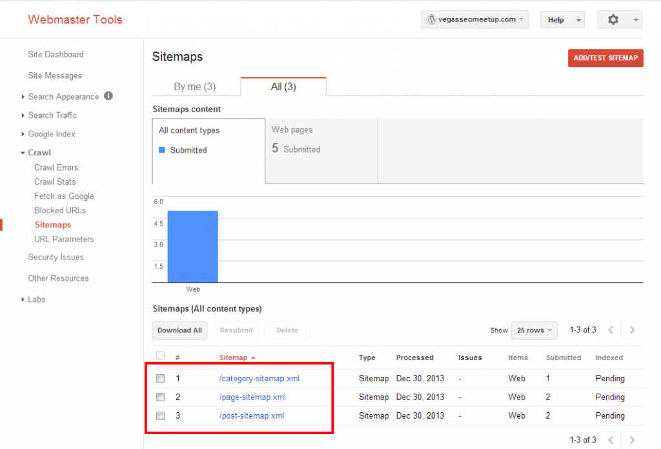Open Security Issues in the sidebar
Viewport: 661px width, 449px height.
(x=56, y=257)
